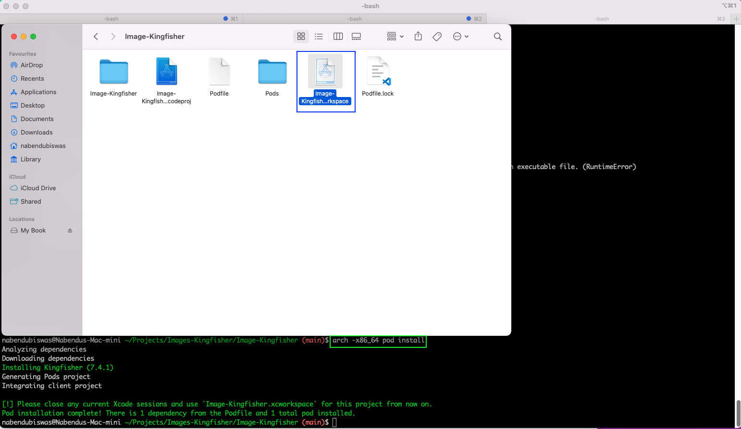The image size is (741, 429).
Task: Minimize the Finder window with yellow button
Action: 24,37
